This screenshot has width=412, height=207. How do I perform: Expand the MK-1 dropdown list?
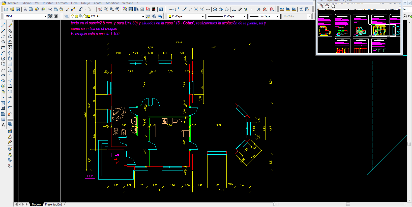(x=45, y=16)
